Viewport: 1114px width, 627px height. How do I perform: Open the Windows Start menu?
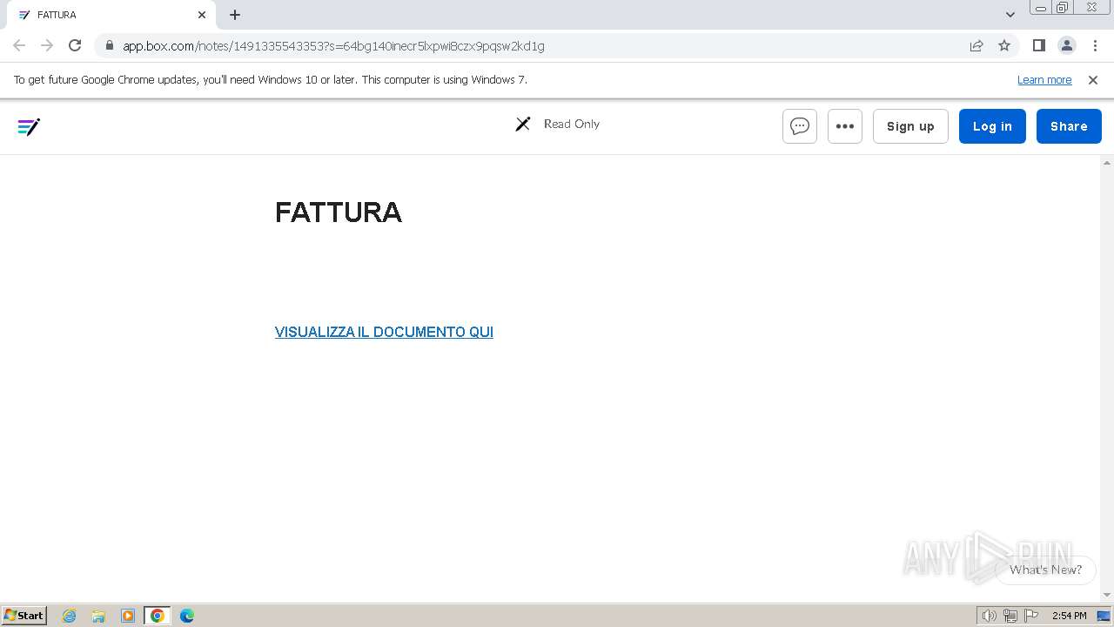click(24, 616)
